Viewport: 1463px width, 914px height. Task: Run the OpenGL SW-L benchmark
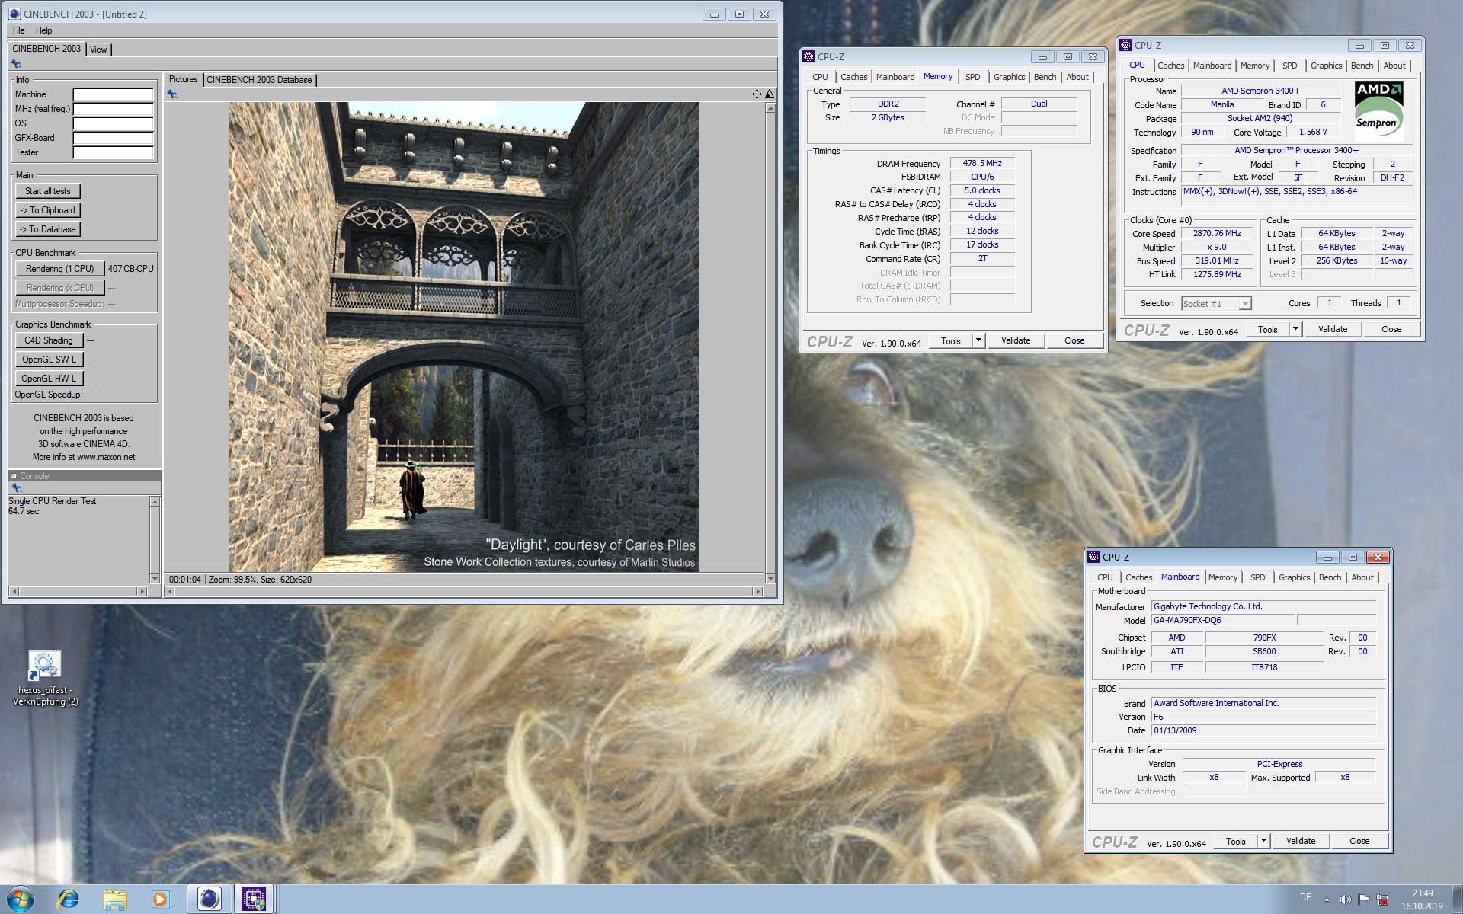pyautogui.click(x=49, y=360)
